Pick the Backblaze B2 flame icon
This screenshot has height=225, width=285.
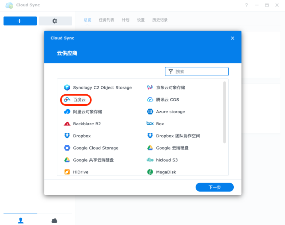click(67, 124)
